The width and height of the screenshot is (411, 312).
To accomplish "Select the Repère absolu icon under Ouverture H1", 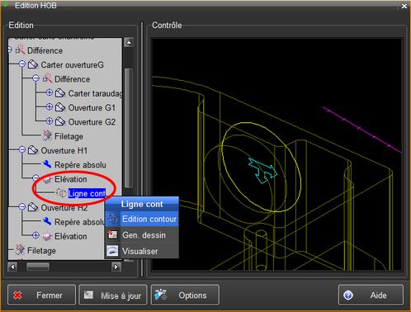I will click(47, 164).
